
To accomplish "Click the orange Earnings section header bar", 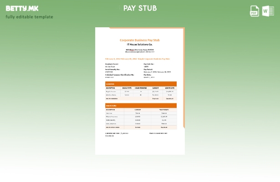I will coord(141,84).
